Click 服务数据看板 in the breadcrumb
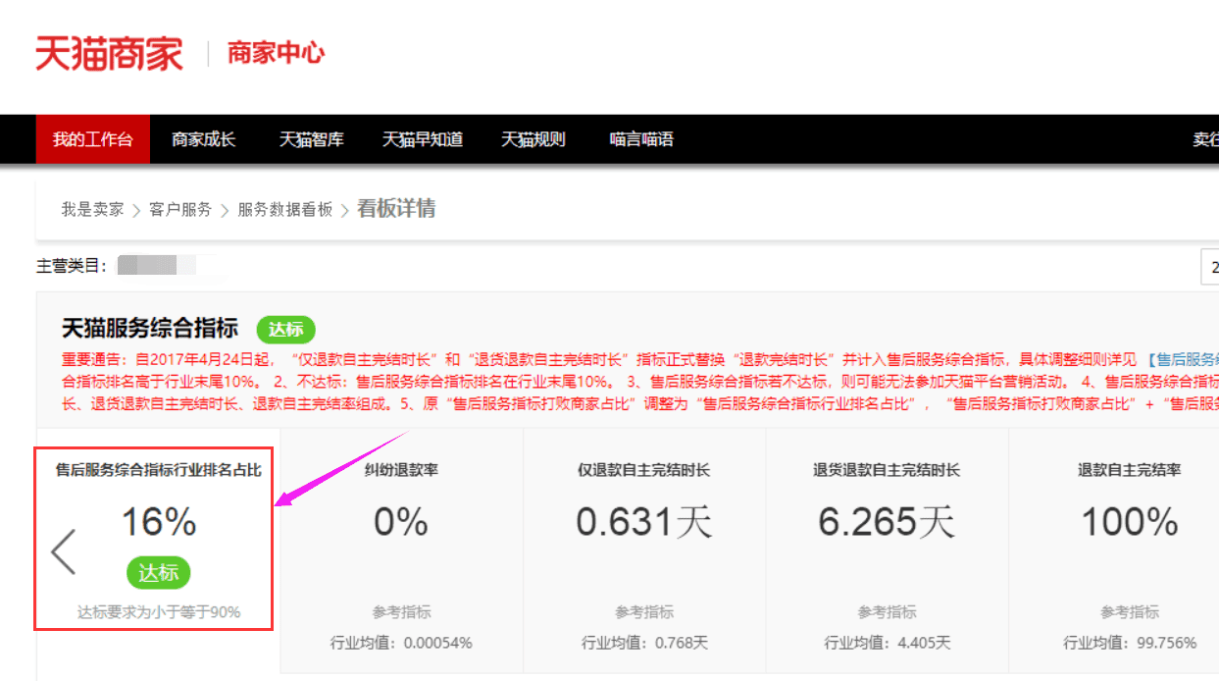This screenshot has height=681, width=1219. [x=285, y=209]
